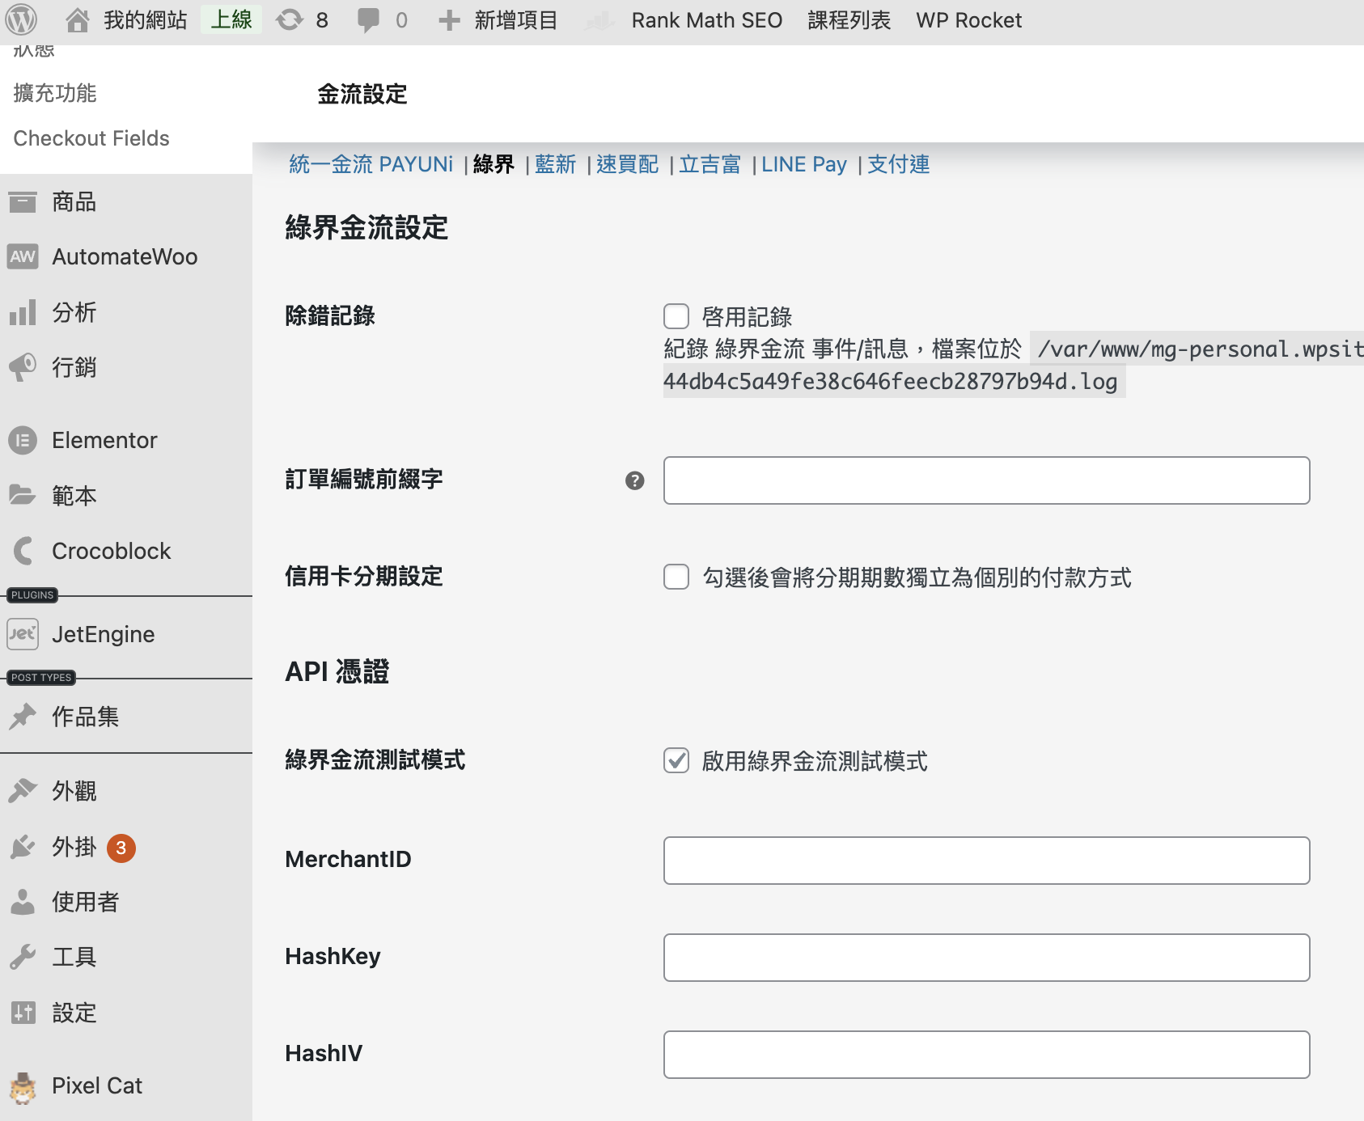Open Rank Math SEO from admin bar
The width and height of the screenshot is (1364, 1121).
coord(706,19)
